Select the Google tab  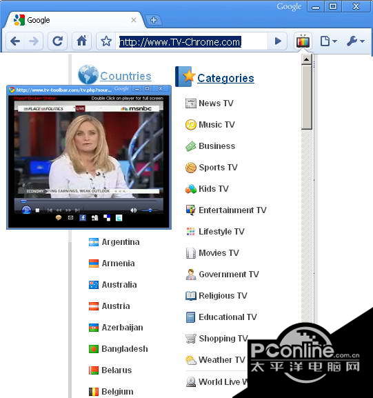click(x=75, y=20)
